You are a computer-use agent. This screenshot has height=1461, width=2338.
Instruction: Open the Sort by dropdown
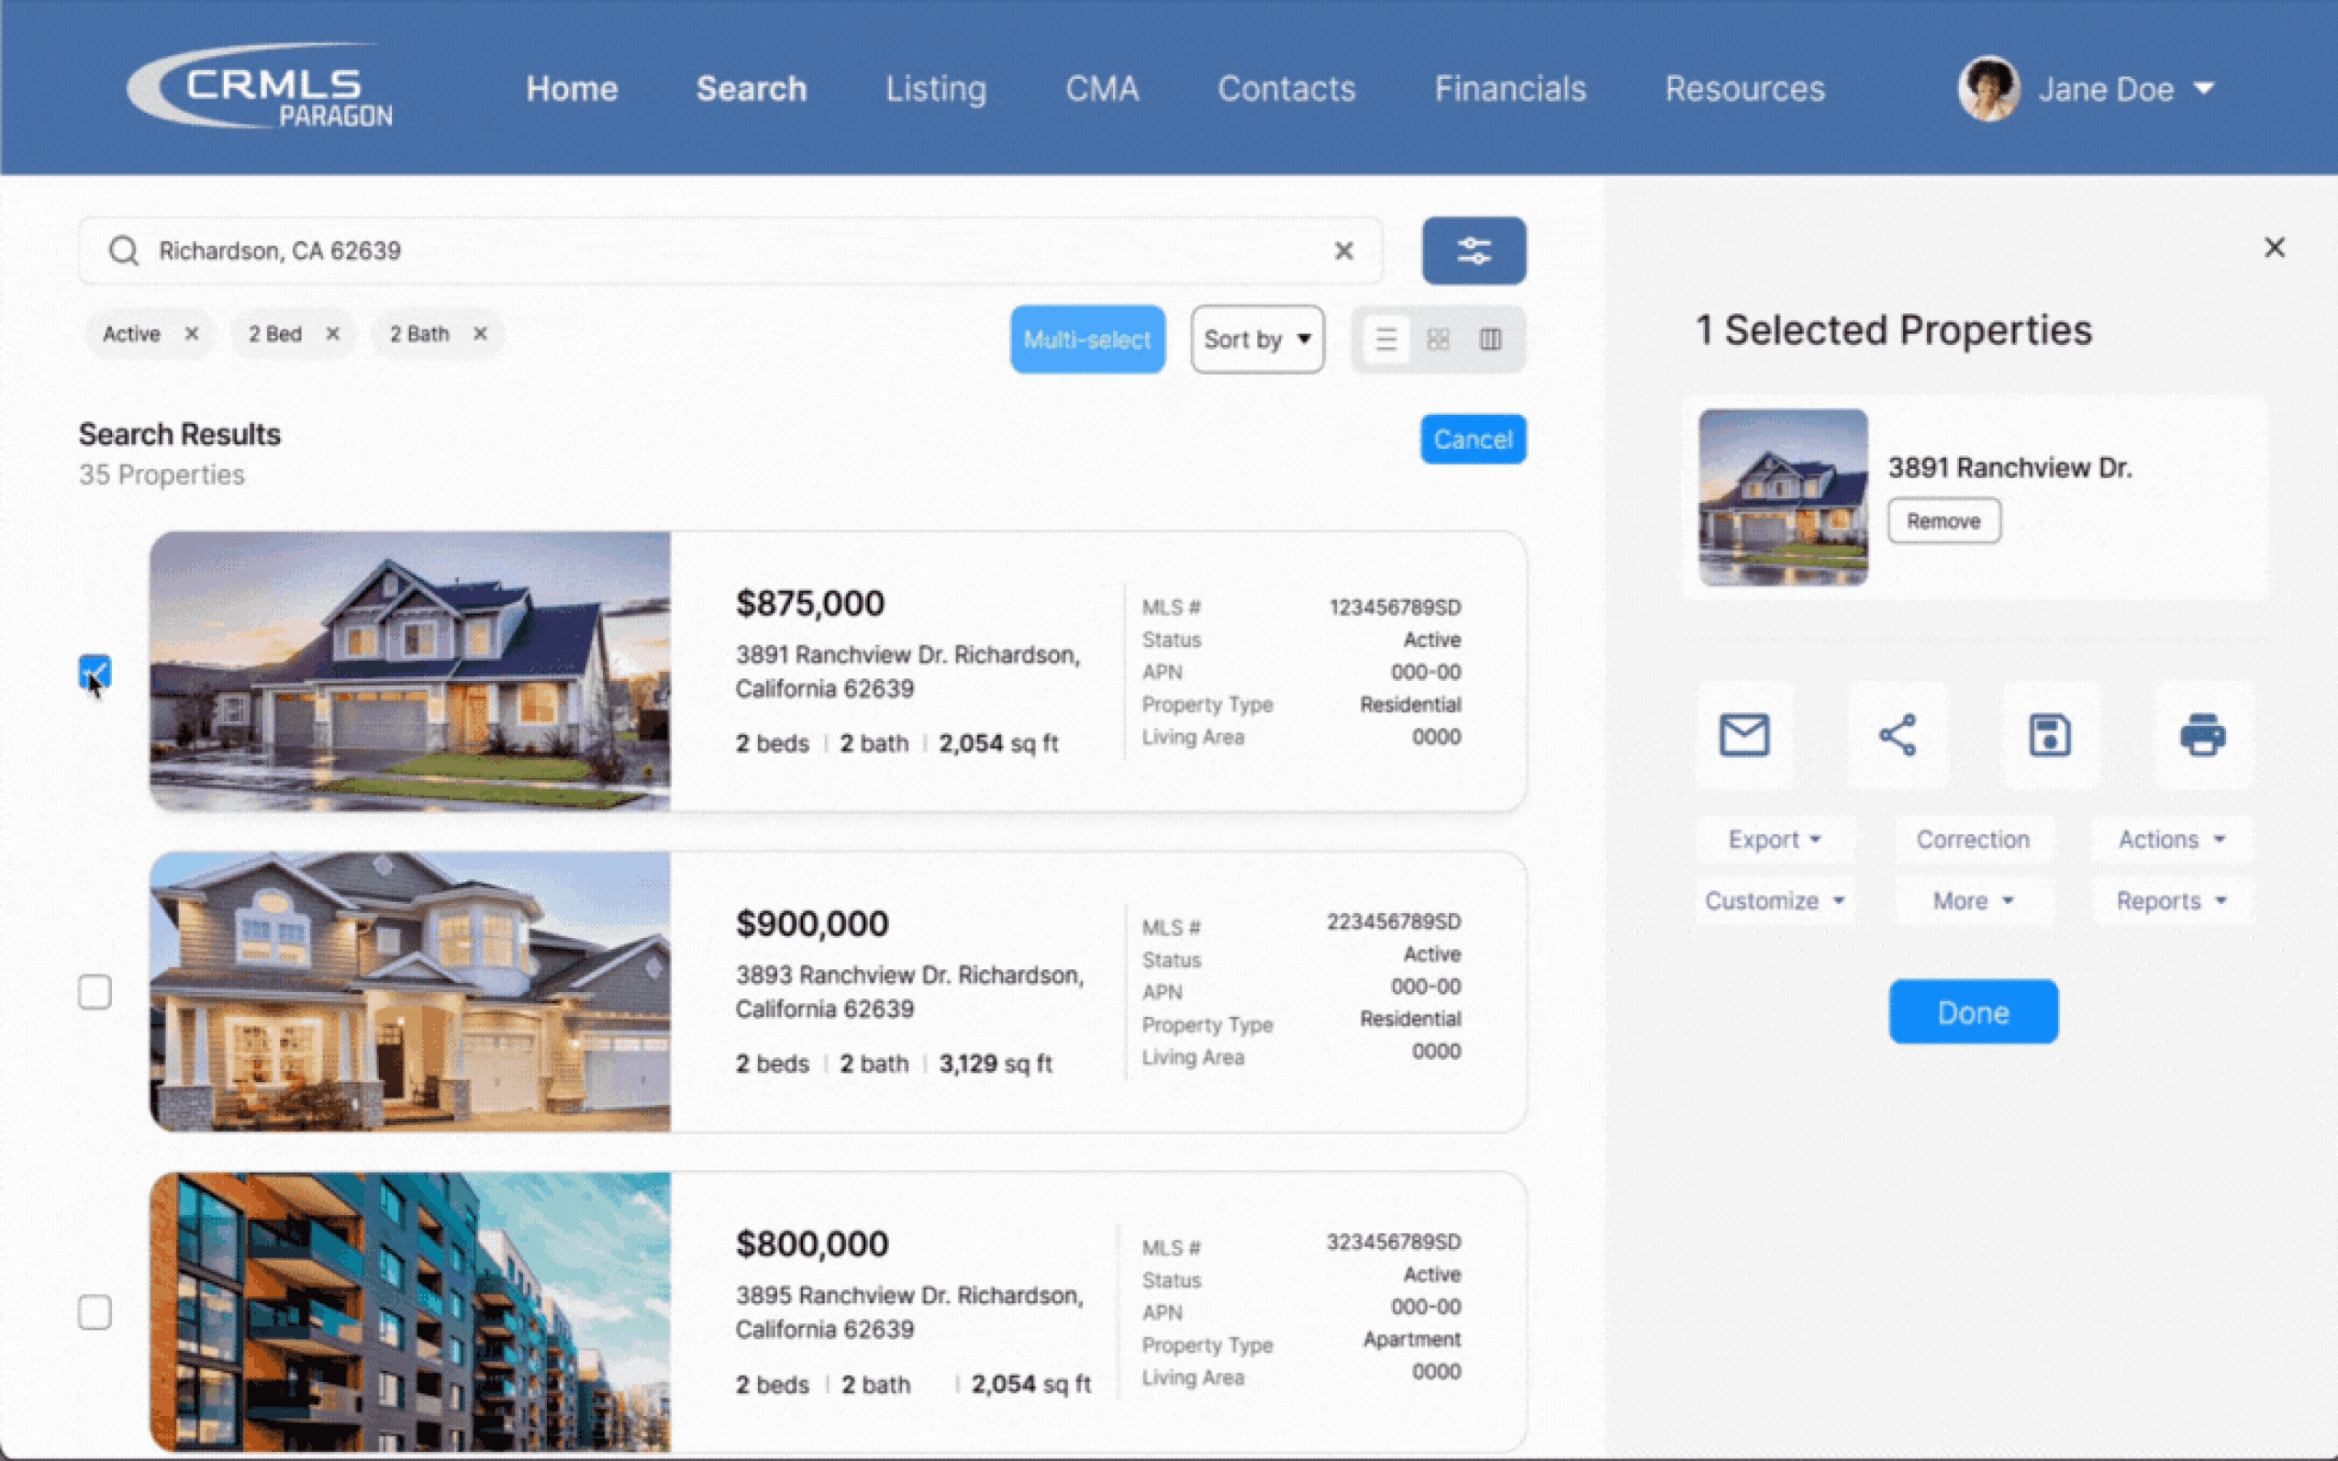pyautogui.click(x=1256, y=340)
